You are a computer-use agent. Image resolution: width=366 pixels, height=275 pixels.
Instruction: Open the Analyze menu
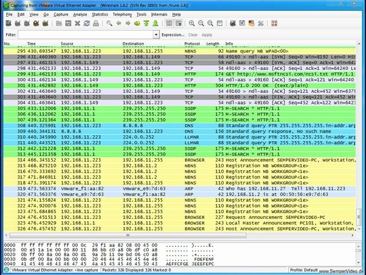click(x=80, y=14)
